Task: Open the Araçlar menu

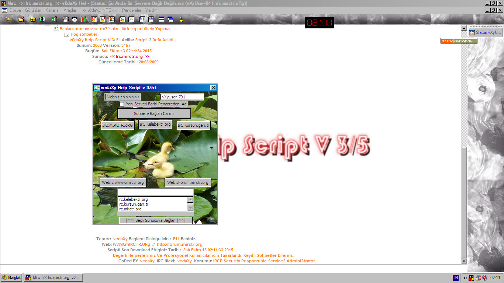Action: point(70,10)
